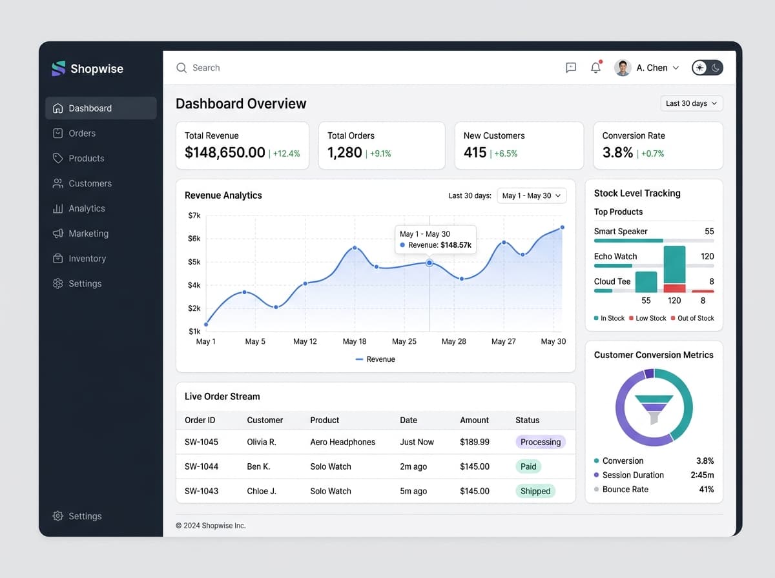Click the highlighted chart data point marker
This screenshot has width=775, height=578.
tap(429, 263)
